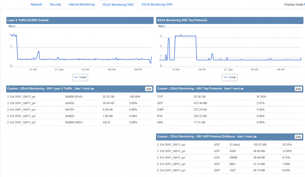Image resolution: width=305 pixels, height=177 pixels.
Task: Edit the SW1 UDP Protocol Drilldown widget
Action: point(298,137)
